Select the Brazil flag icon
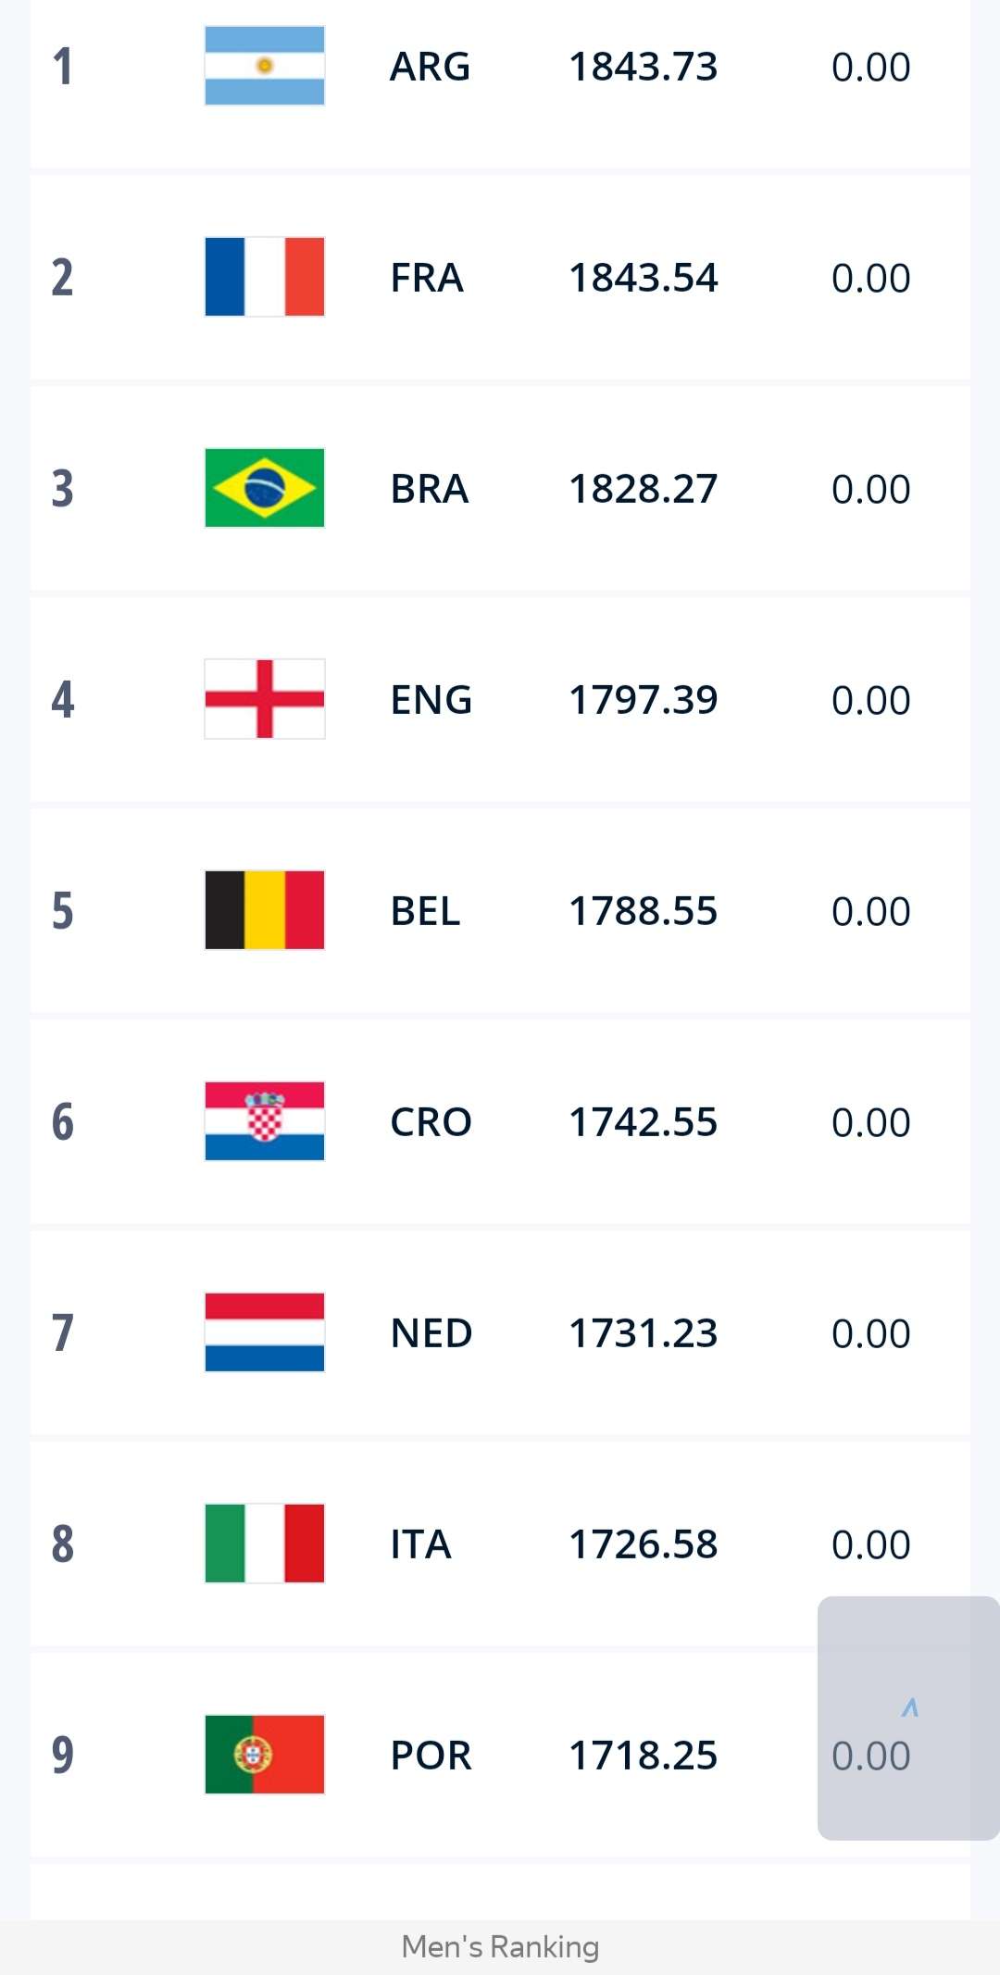The width and height of the screenshot is (1000, 1975). [x=264, y=488]
